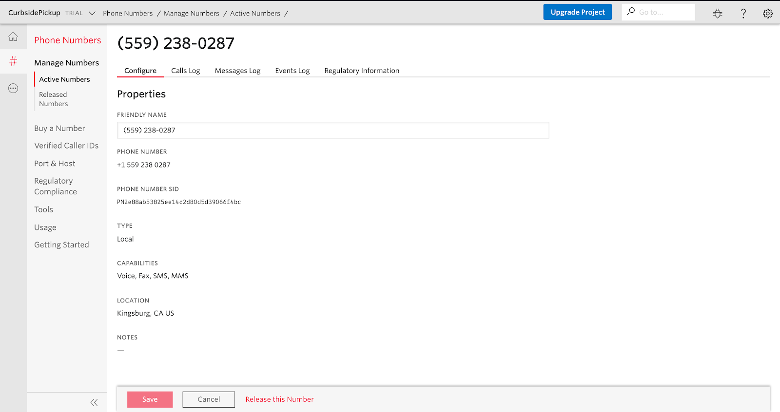Select the hash Phone Numbers icon
Viewport: 780px width, 412px height.
pyautogui.click(x=13, y=61)
